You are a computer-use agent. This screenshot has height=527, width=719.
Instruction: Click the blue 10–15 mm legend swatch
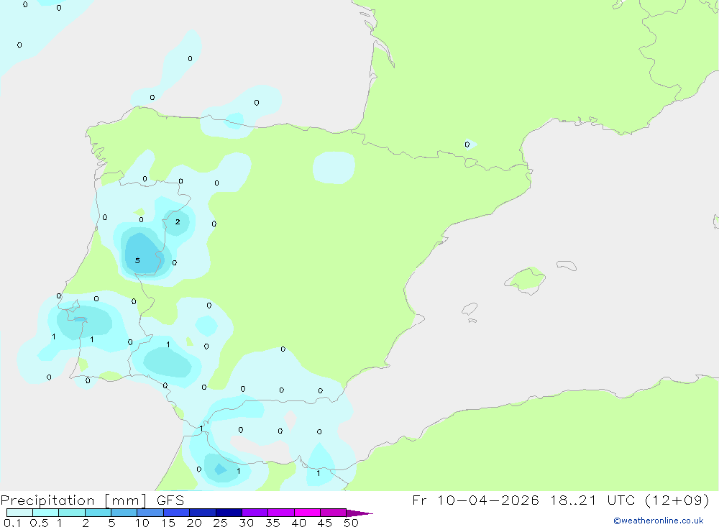point(150,513)
